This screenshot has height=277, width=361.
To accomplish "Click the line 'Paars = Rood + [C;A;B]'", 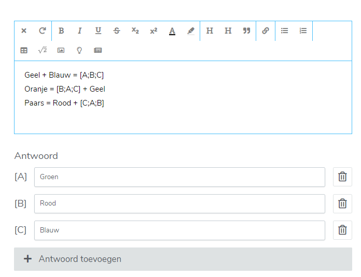I will pyautogui.click(x=64, y=103).
